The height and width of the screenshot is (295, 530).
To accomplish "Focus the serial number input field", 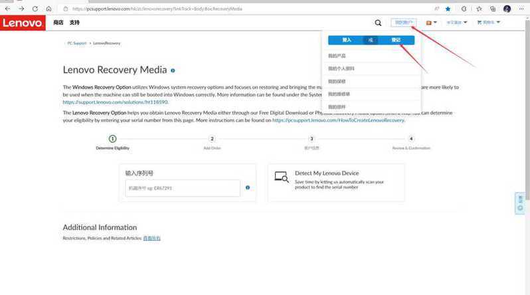I will [183, 188].
